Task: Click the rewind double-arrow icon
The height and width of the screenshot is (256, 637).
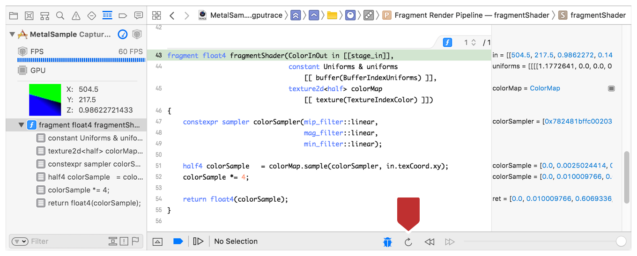Action: click(430, 242)
